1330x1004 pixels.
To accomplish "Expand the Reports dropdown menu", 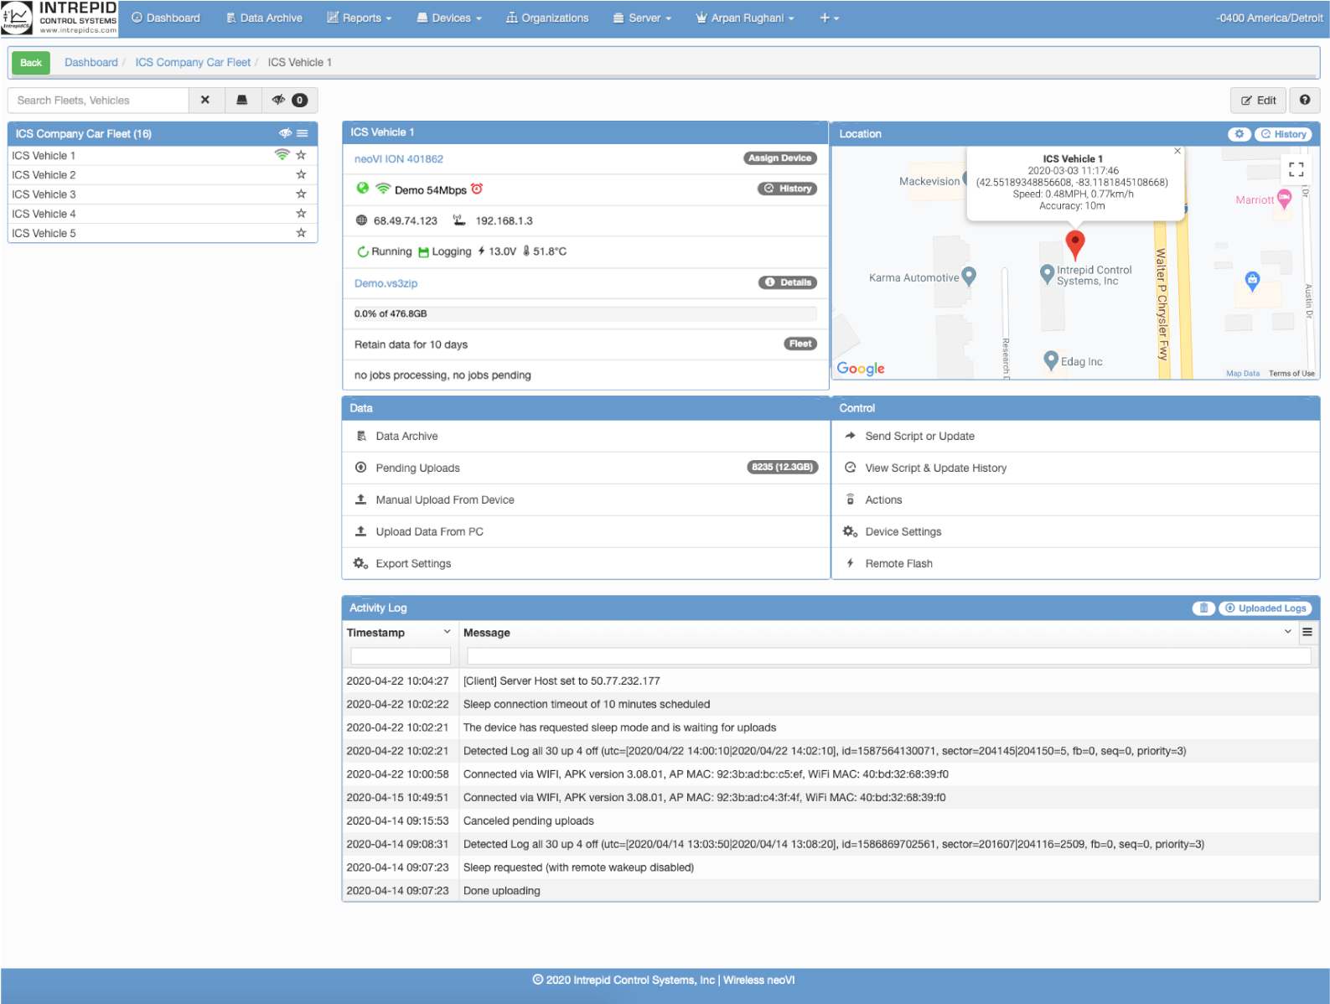I will coord(360,18).
